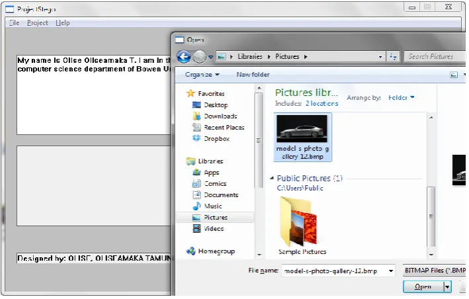This screenshot has height=299, width=469.
Task: Open File menu in ProjectStego window
Action: (14, 22)
